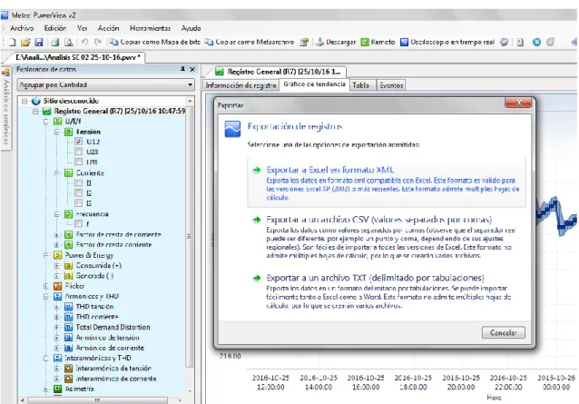The height and width of the screenshot is (404, 579).
Task: Check the U23 voltage checkbox
Action: pyautogui.click(x=78, y=152)
